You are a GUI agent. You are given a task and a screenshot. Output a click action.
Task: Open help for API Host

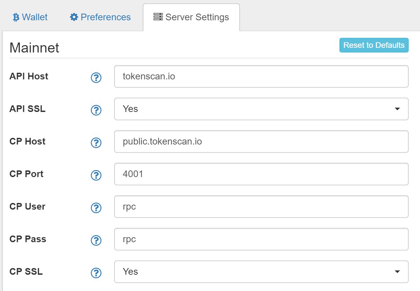click(x=96, y=78)
